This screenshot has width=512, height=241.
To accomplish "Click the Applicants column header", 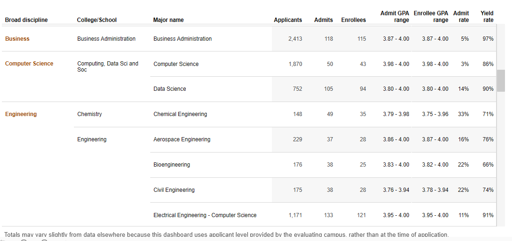I will coord(288,20).
